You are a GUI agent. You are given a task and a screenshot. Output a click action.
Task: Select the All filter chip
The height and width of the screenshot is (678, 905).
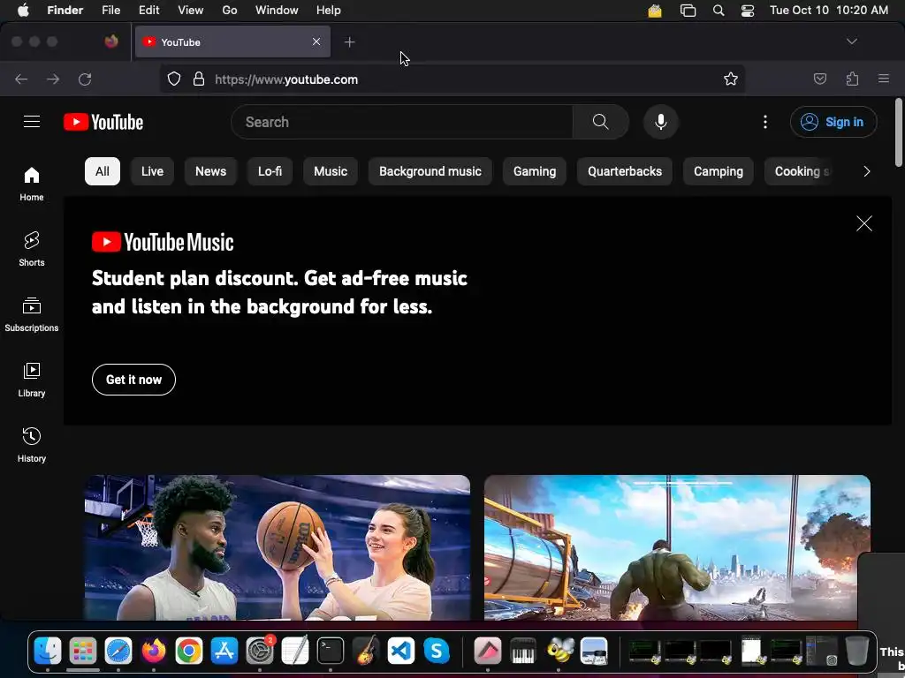103,171
